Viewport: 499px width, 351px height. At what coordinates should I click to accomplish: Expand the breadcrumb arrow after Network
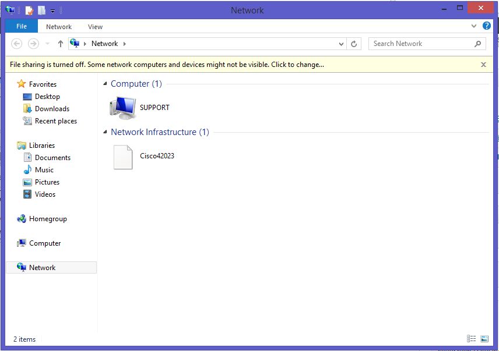pos(124,44)
